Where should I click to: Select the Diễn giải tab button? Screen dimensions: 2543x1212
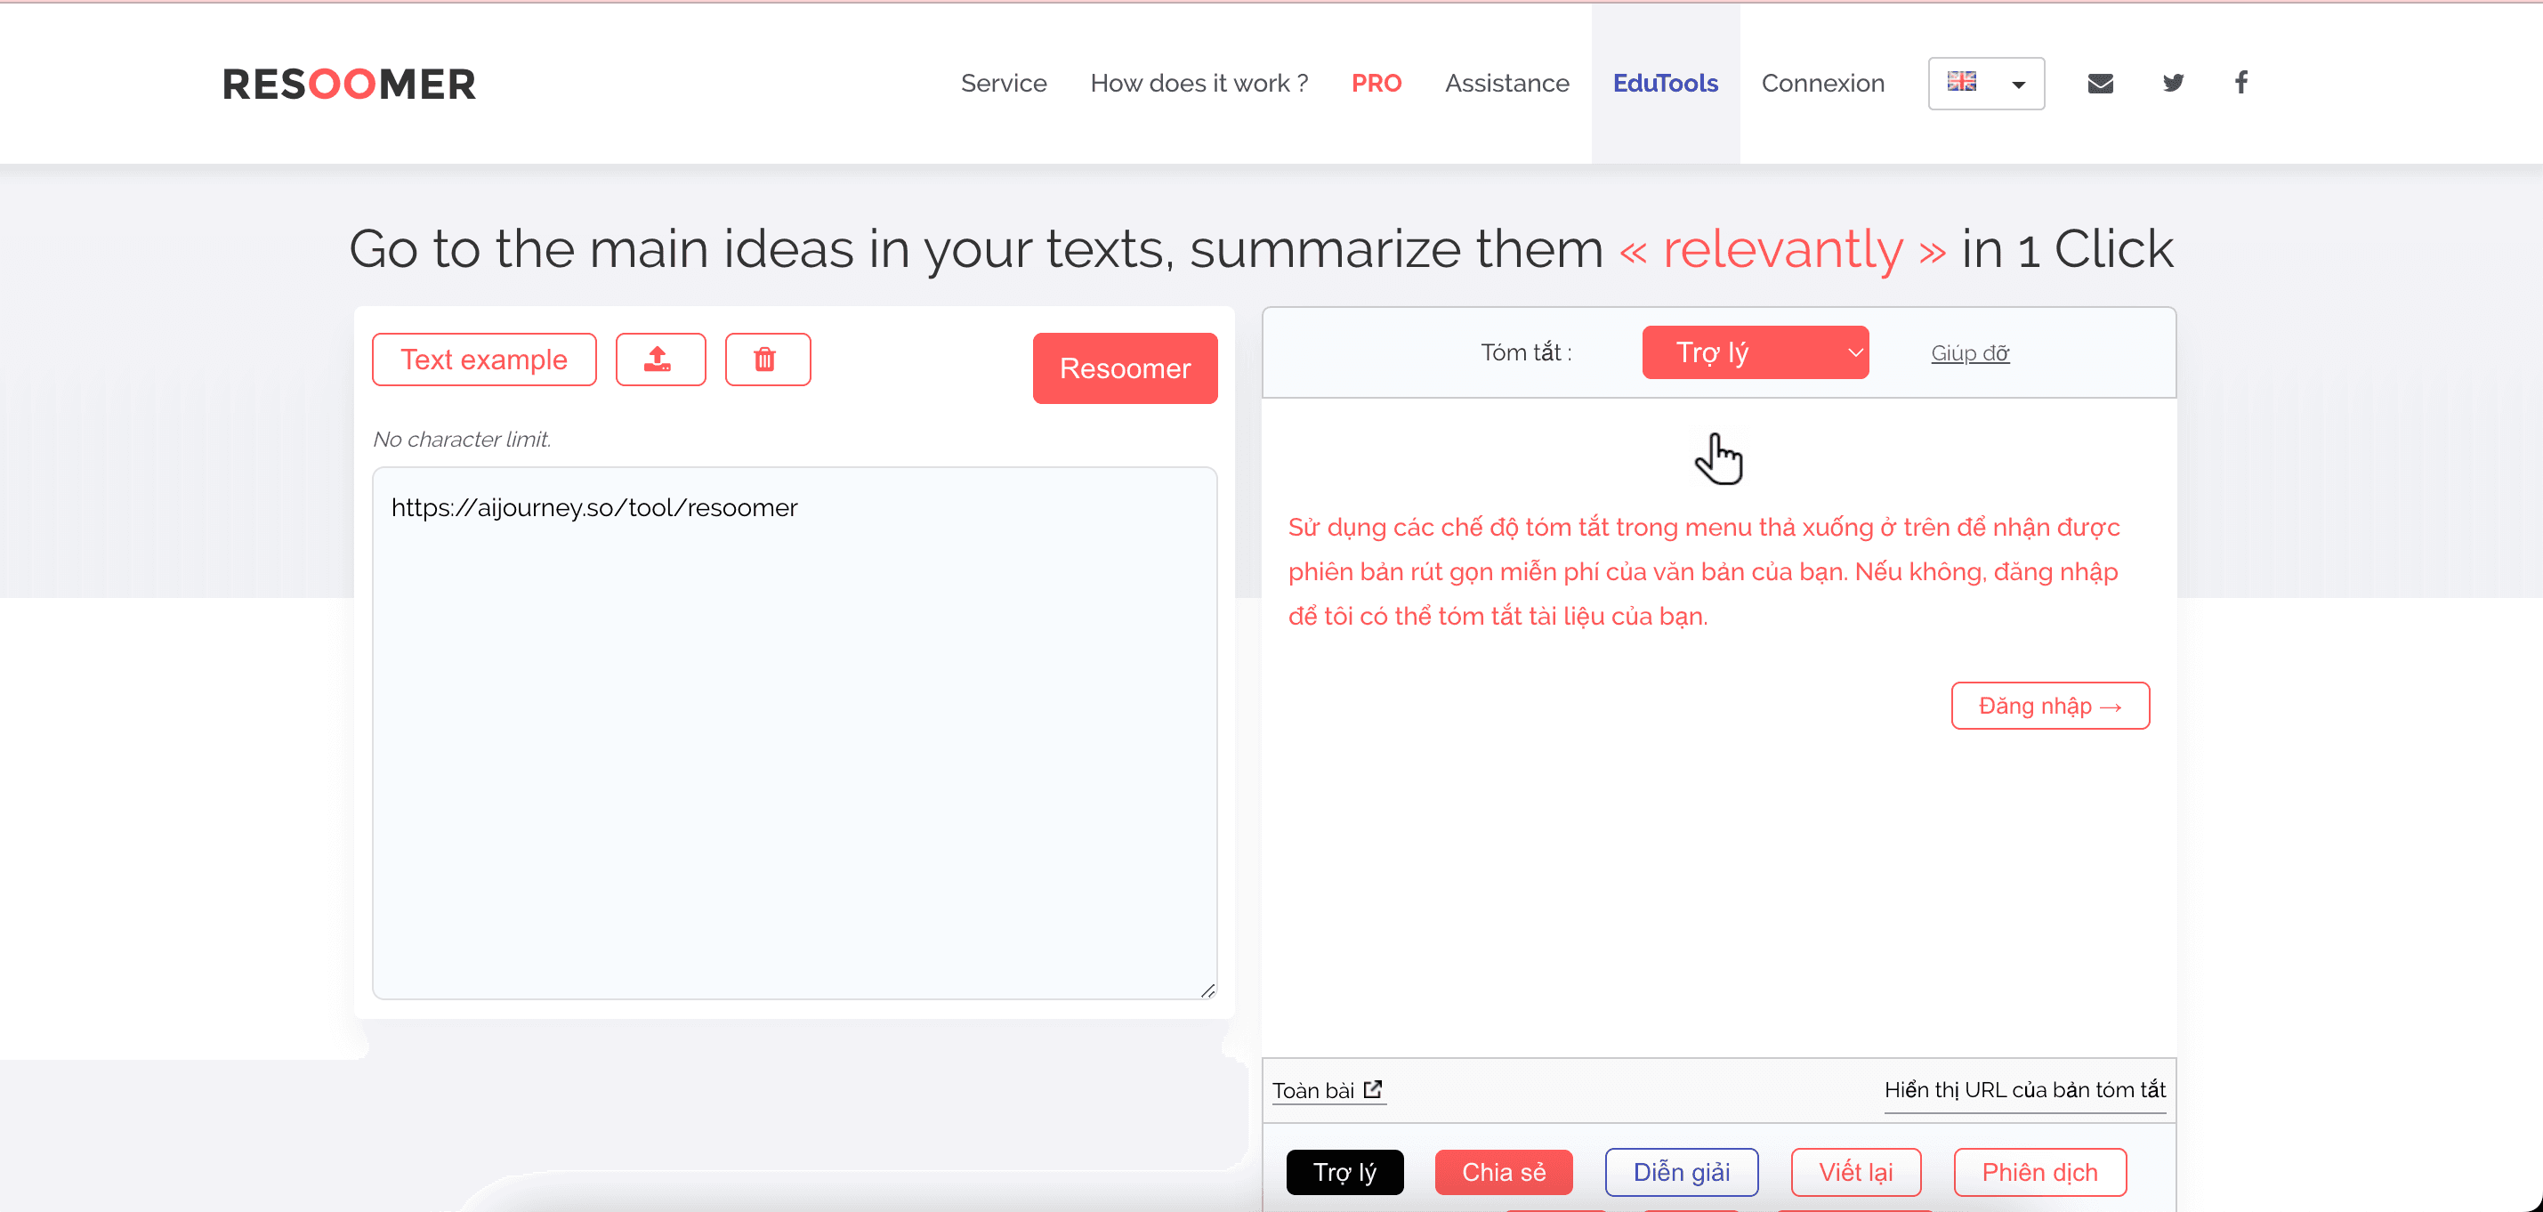pos(1680,1172)
